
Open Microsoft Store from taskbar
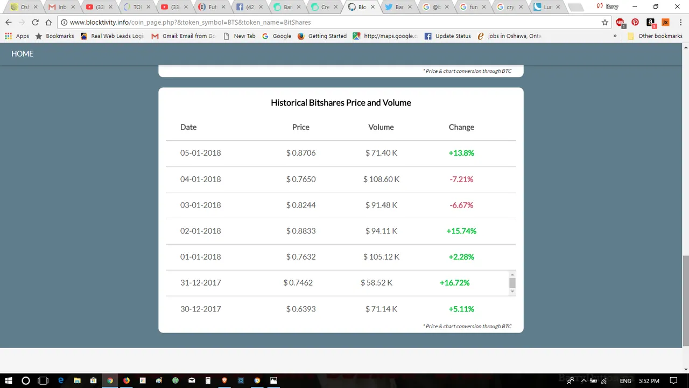tap(93, 380)
